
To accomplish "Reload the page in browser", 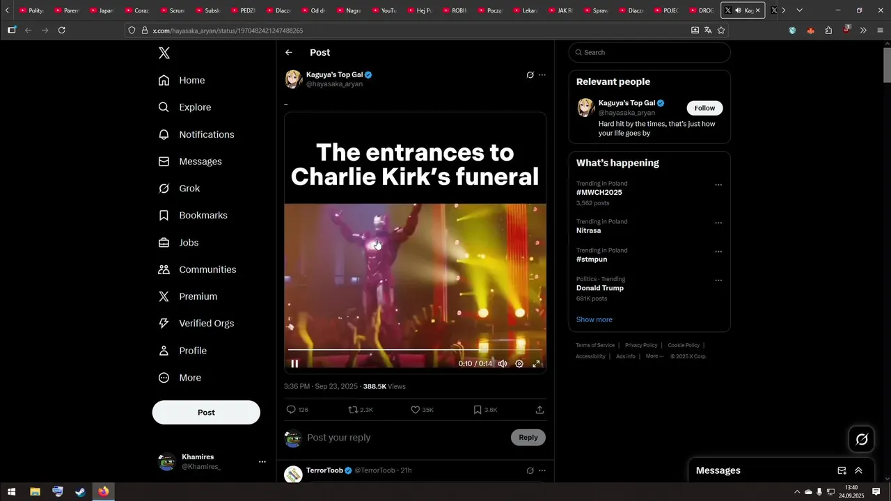I will (62, 31).
